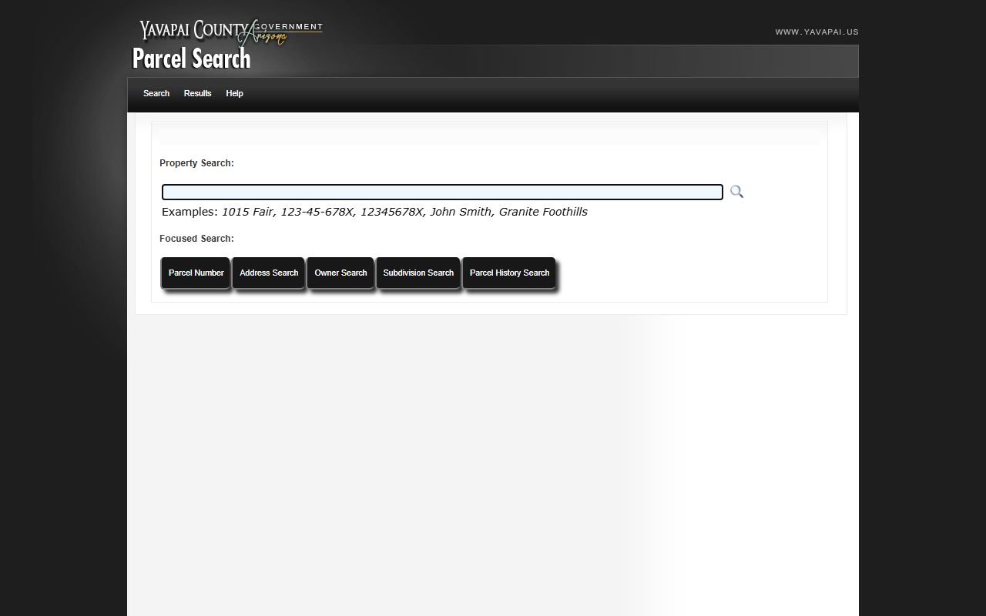This screenshot has width=986, height=616.
Task: Choose Address Search
Action: pyautogui.click(x=269, y=273)
